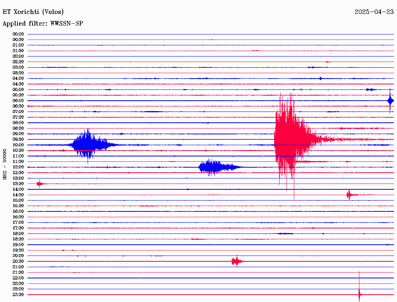Select the 22:30 time label
This screenshot has width=397, height=302.
click(18, 283)
